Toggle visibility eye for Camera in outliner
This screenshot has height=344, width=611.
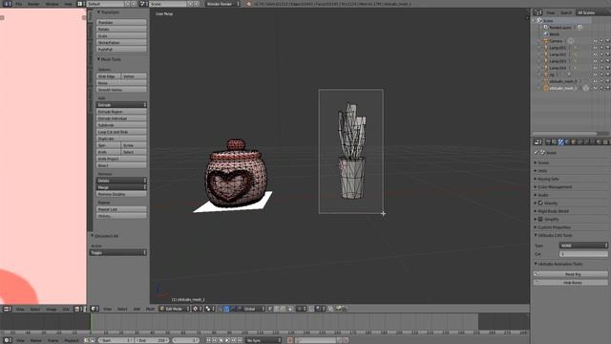(x=595, y=41)
